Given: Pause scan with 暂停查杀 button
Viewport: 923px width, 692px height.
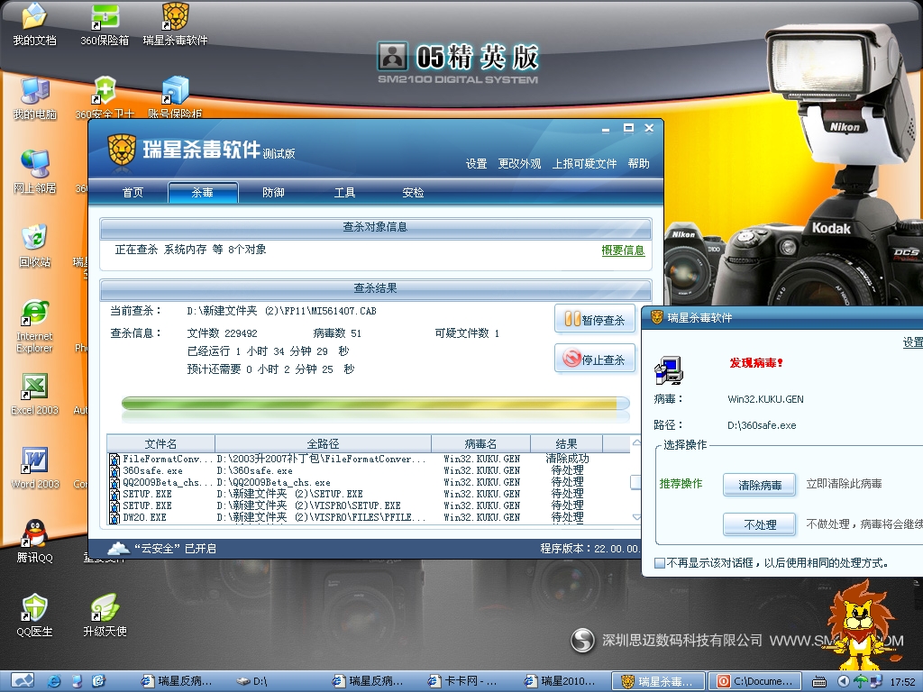Looking at the screenshot, I should 595,320.
